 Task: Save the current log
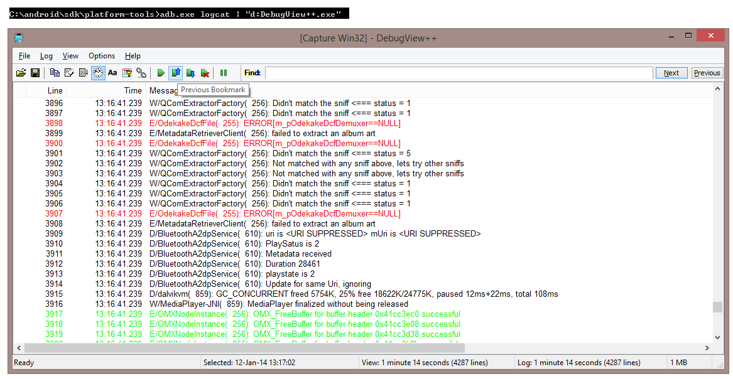[x=35, y=72]
